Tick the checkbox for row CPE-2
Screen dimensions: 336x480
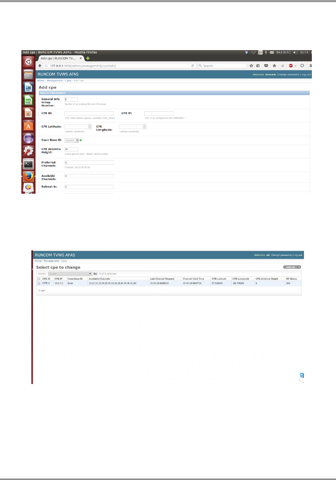[39, 283]
